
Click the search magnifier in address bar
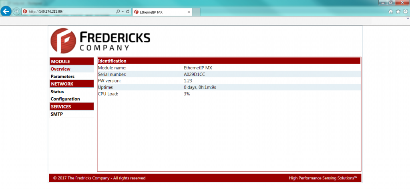click(118, 12)
